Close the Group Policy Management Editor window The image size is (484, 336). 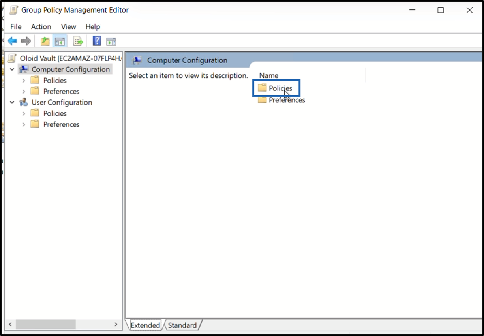click(469, 11)
